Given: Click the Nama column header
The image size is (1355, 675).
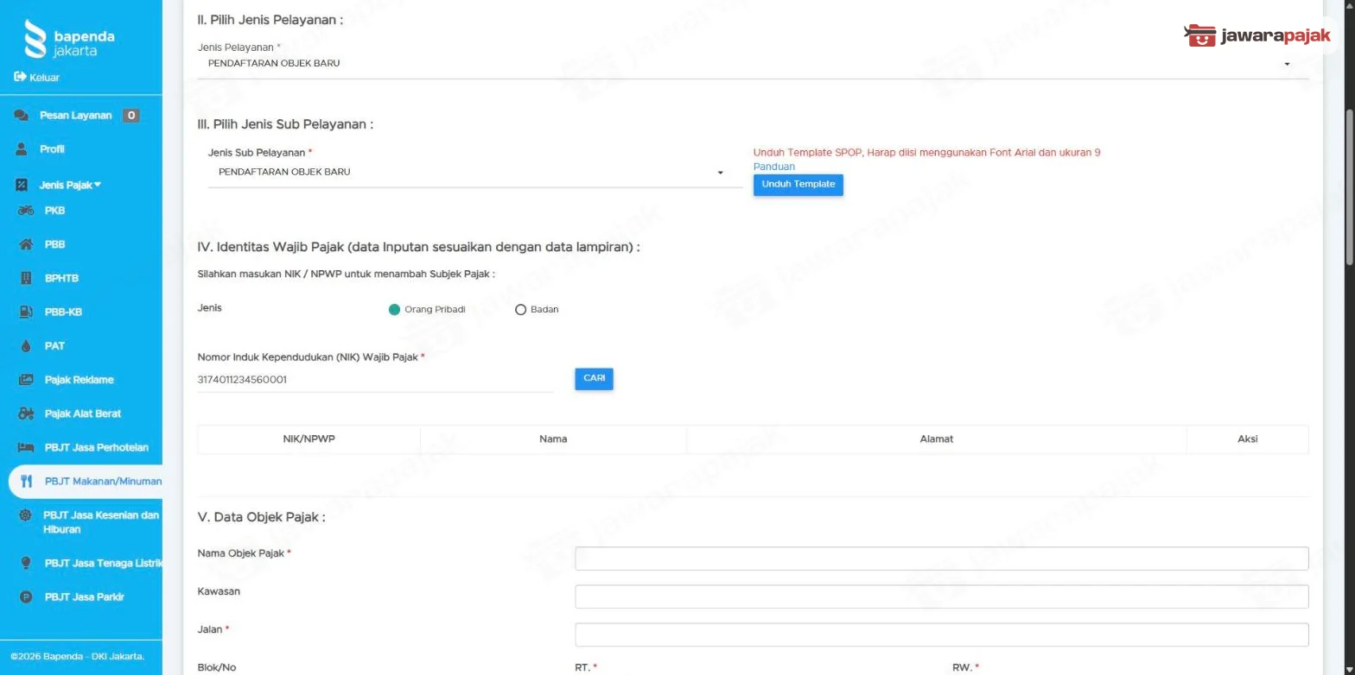Looking at the screenshot, I should [553, 439].
